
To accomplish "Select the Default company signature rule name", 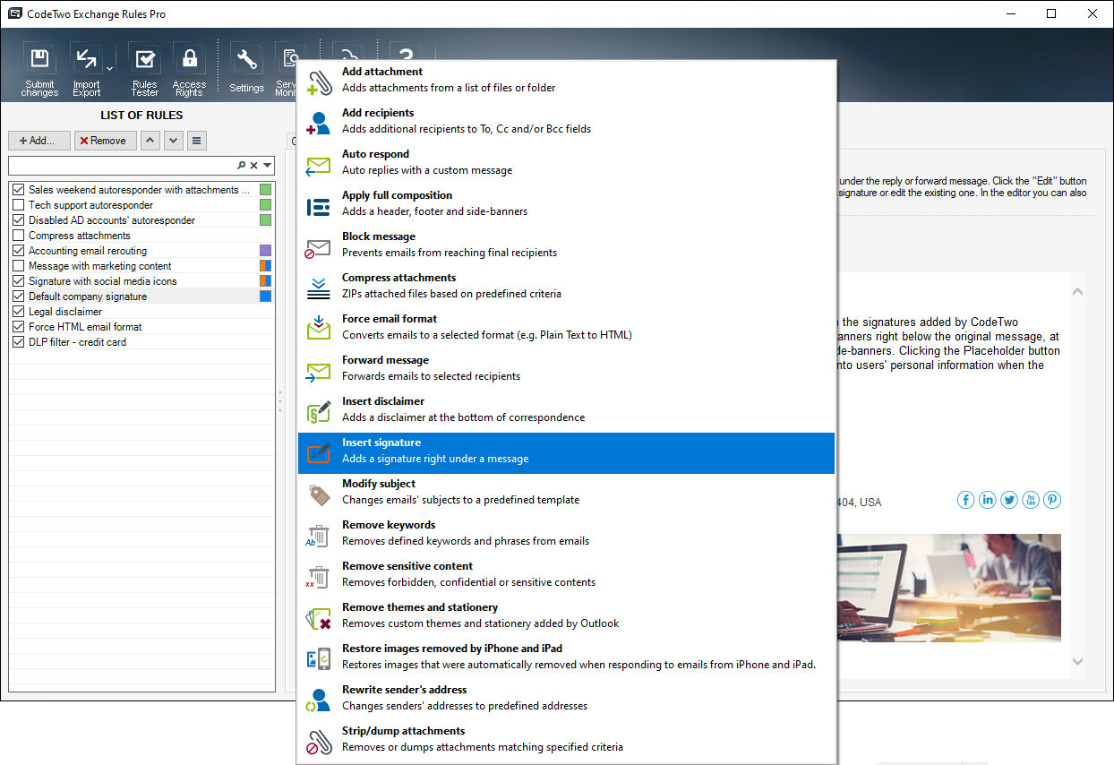I will click(x=88, y=297).
